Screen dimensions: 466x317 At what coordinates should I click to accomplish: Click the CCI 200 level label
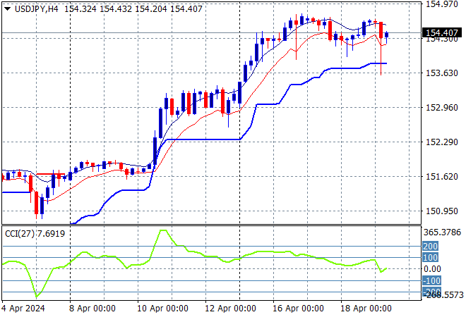430,246
